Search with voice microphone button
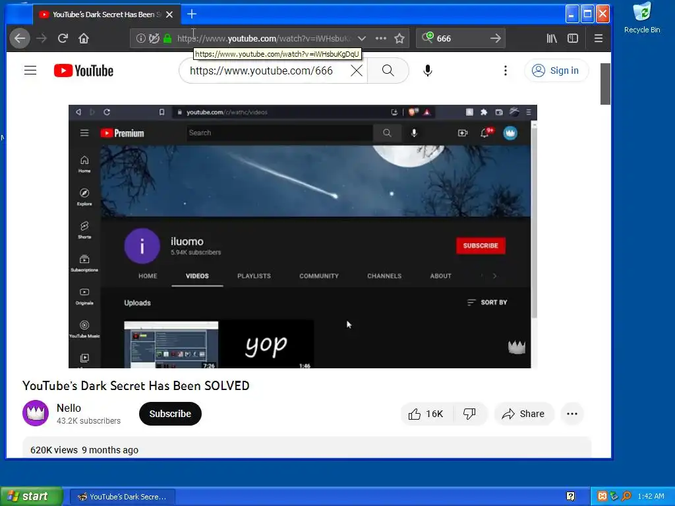 click(x=427, y=70)
